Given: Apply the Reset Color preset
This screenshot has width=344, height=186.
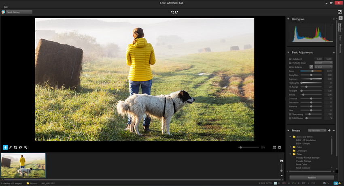Looking at the screenshot, I should coord(302,164).
